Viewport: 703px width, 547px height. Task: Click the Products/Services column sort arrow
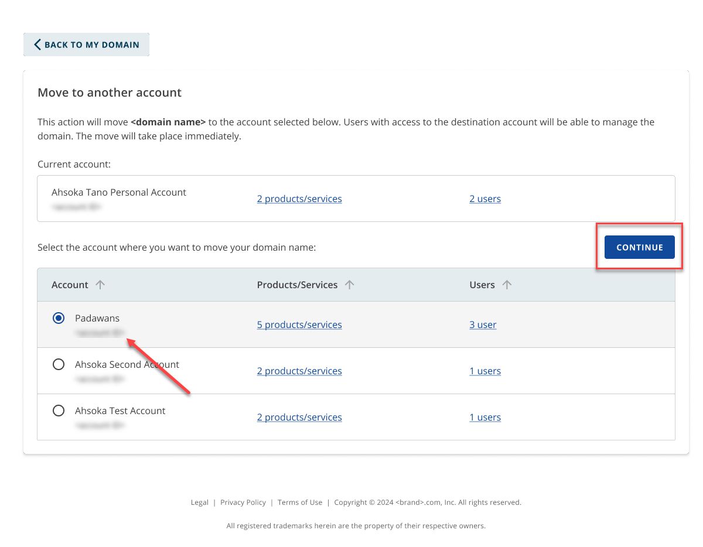click(350, 285)
